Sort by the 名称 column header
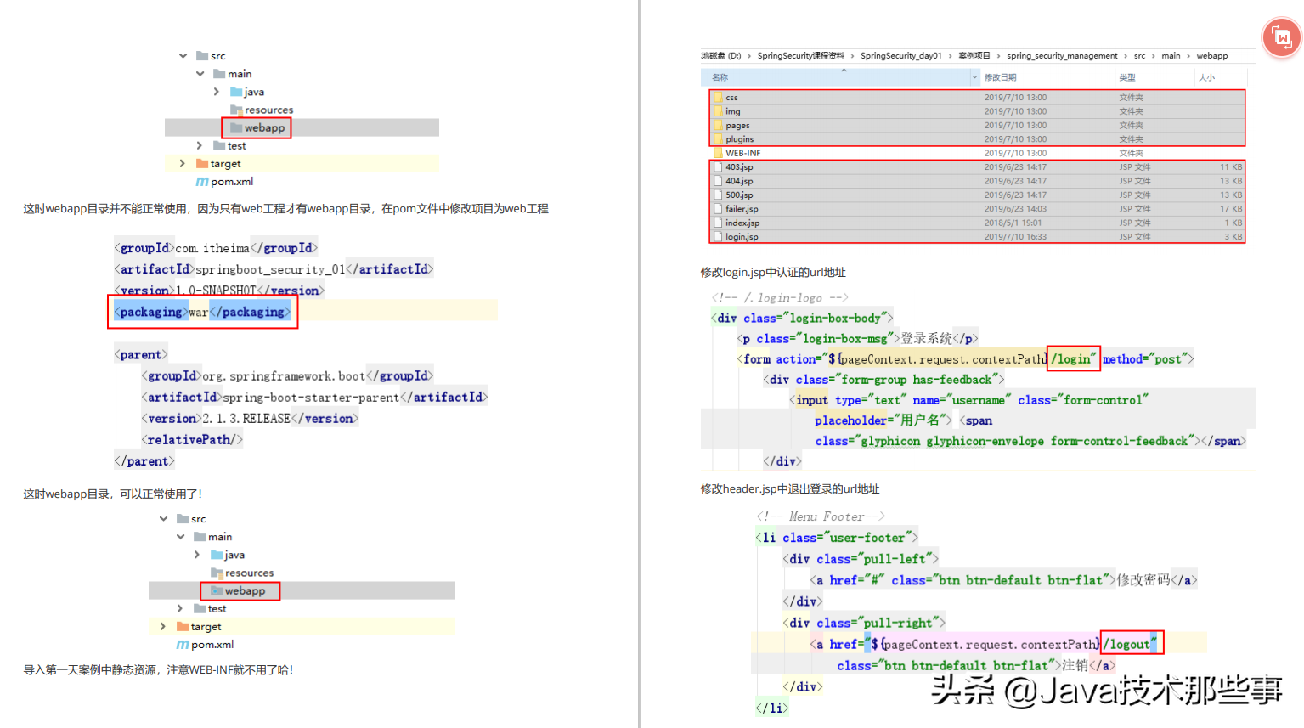 pos(720,77)
